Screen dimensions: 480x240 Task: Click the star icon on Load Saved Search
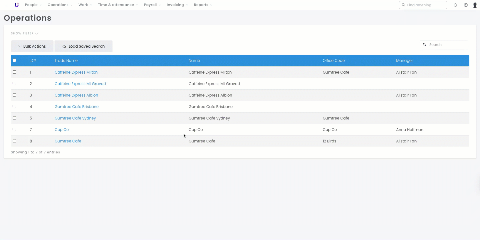64,46
